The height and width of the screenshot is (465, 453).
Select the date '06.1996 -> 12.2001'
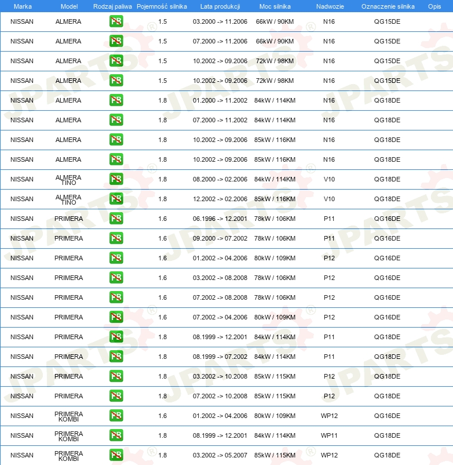pyautogui.click(x=220, y=219)
